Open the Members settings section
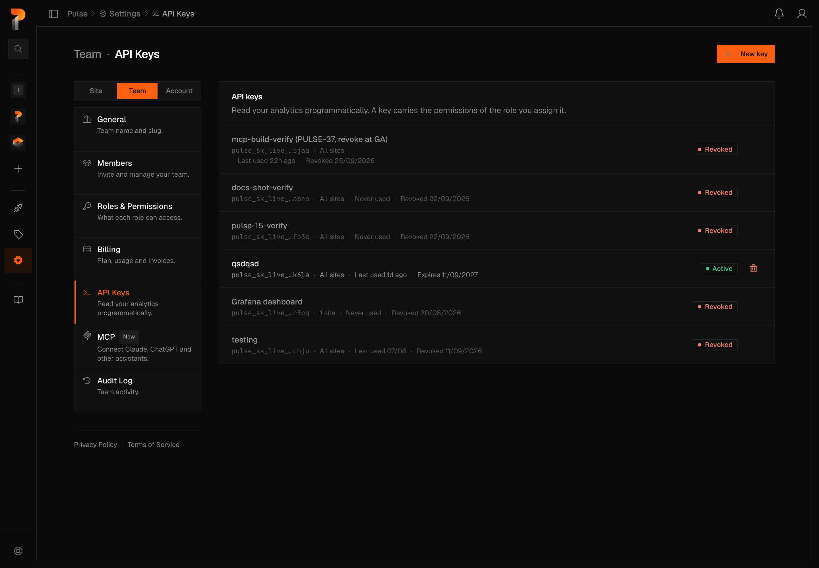This screenshot has width=819, height=568. (138, 173)
